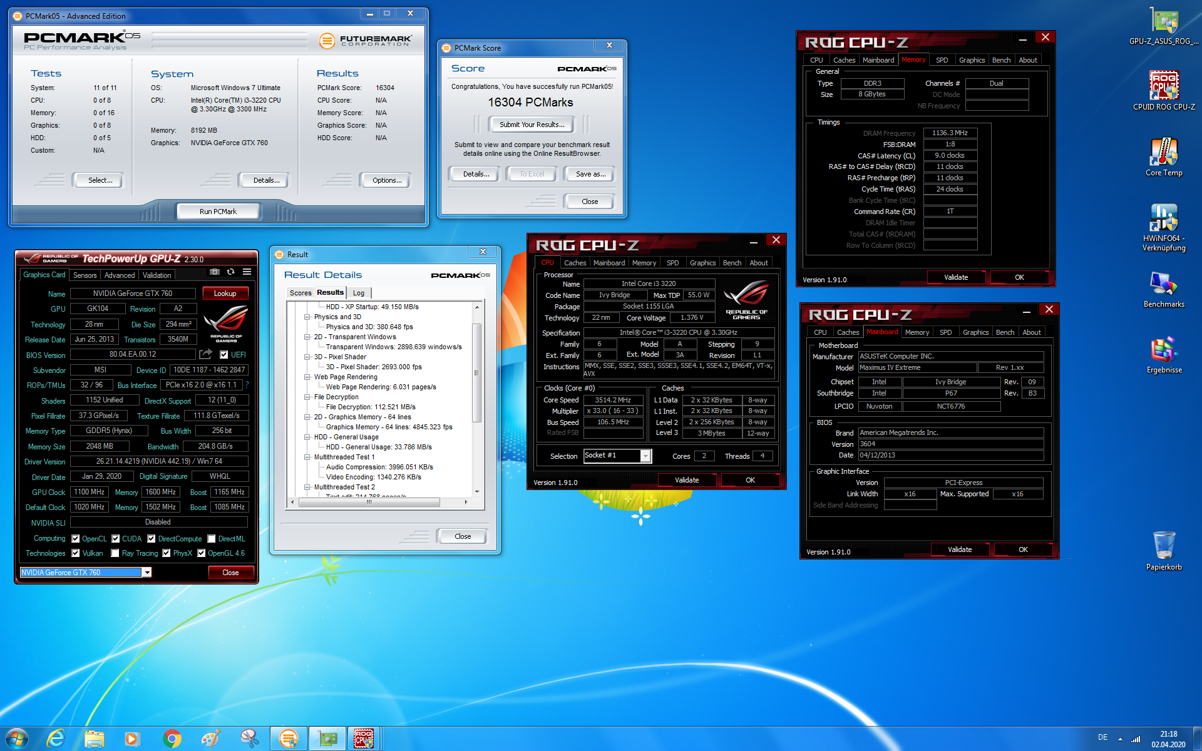1202x751 pixels.
Task: Click the CPU-Z Mainboard Model field
Action: (x=917, y=368)
